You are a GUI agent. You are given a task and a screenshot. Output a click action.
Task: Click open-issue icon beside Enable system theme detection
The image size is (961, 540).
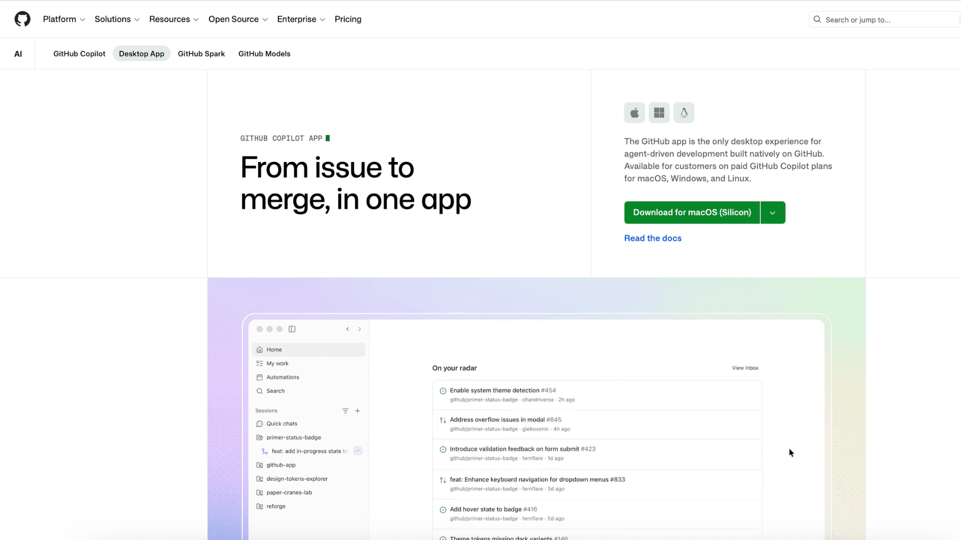tap(443, 391)
